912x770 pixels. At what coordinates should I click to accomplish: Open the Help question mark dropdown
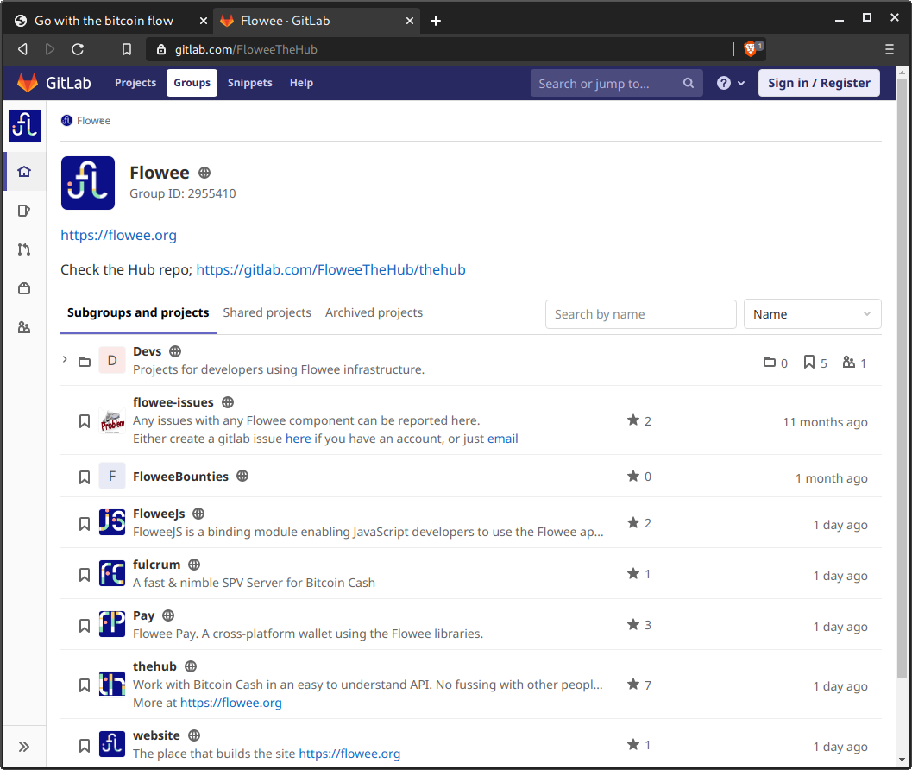731,83
